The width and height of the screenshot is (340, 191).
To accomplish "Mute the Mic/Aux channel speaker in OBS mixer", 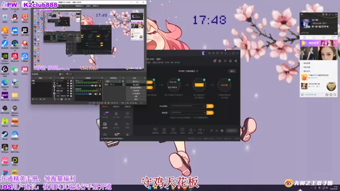I will (96, 86).
